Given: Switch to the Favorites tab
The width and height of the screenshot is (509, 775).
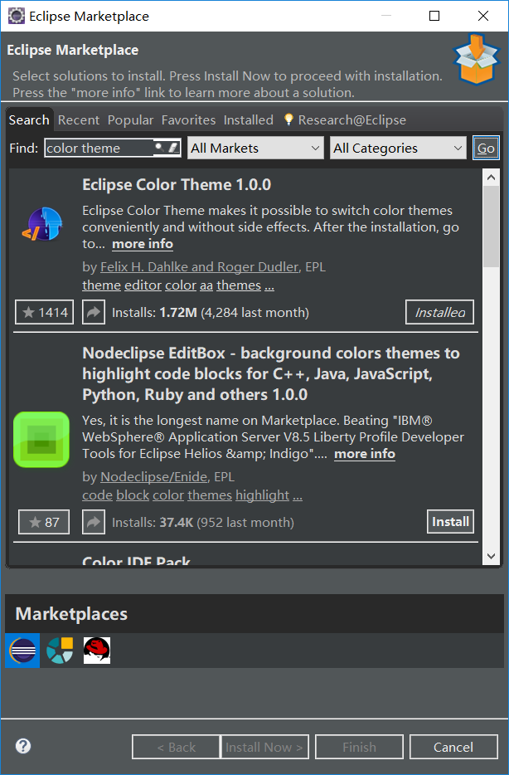Looking at the screenshot, I should 188,120.
